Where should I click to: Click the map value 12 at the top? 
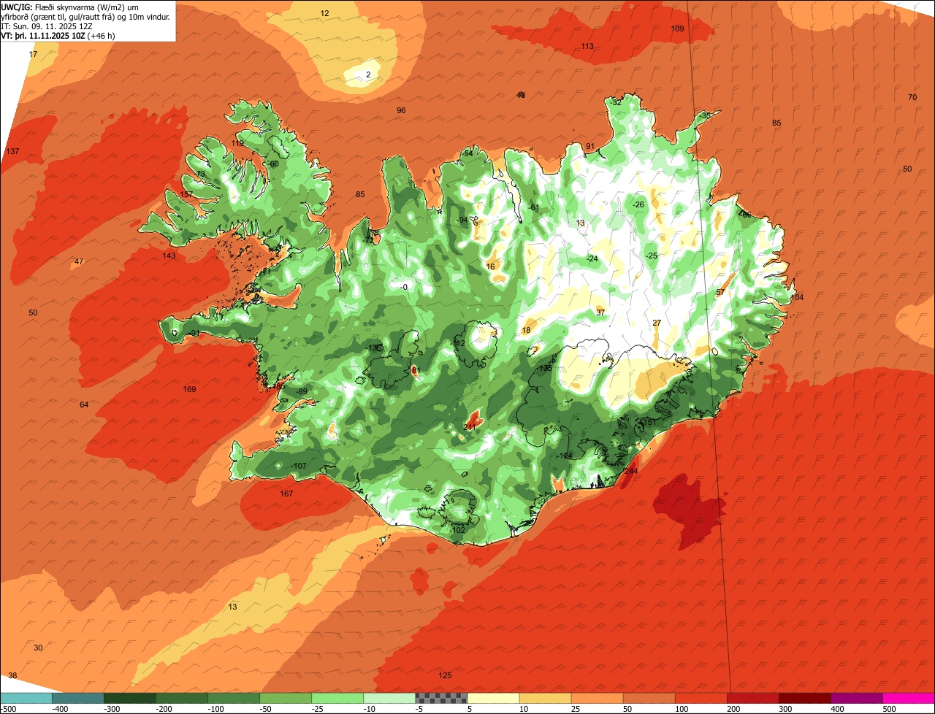click(x=324, y=13)
